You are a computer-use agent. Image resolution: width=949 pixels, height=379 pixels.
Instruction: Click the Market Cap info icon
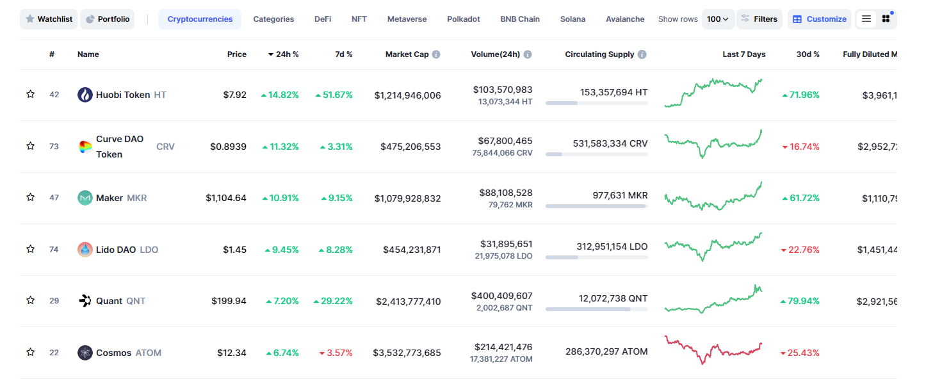[436, 54]
